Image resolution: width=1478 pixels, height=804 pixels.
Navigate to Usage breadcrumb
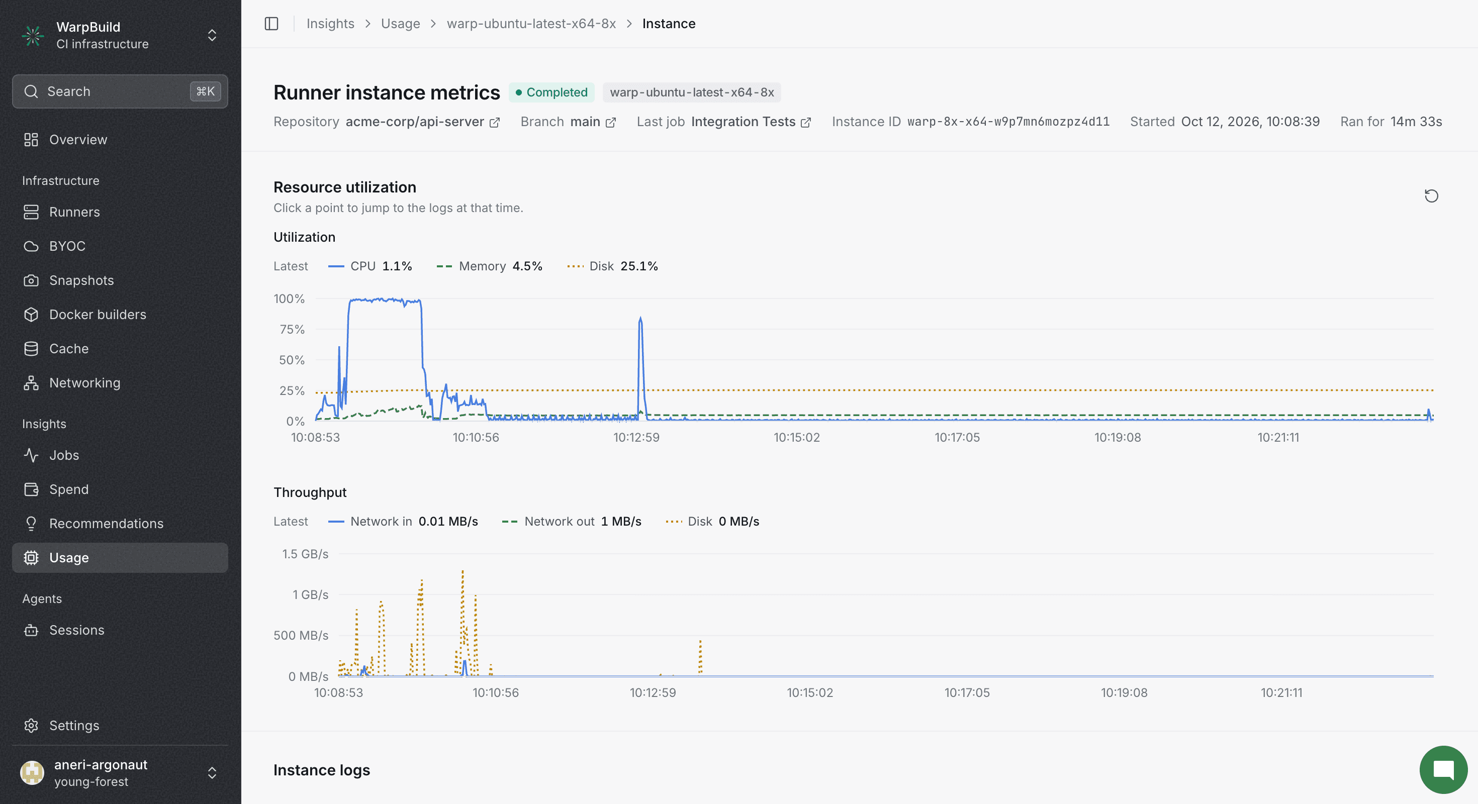point(401,24)
